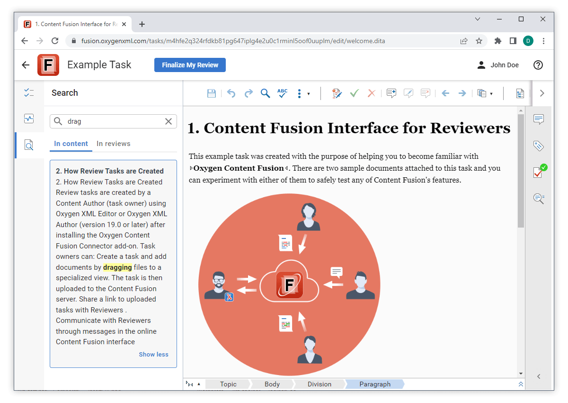Clear the search field with the X
The height and width of the screenshot is (403, 568).
(169, 121)
